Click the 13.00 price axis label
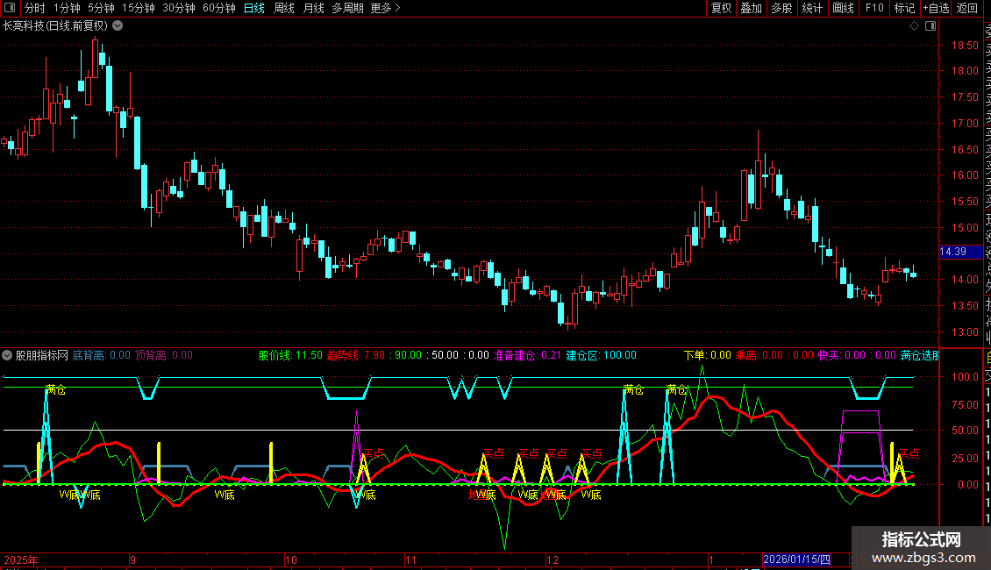991x570 pixels. click(965, 331)
